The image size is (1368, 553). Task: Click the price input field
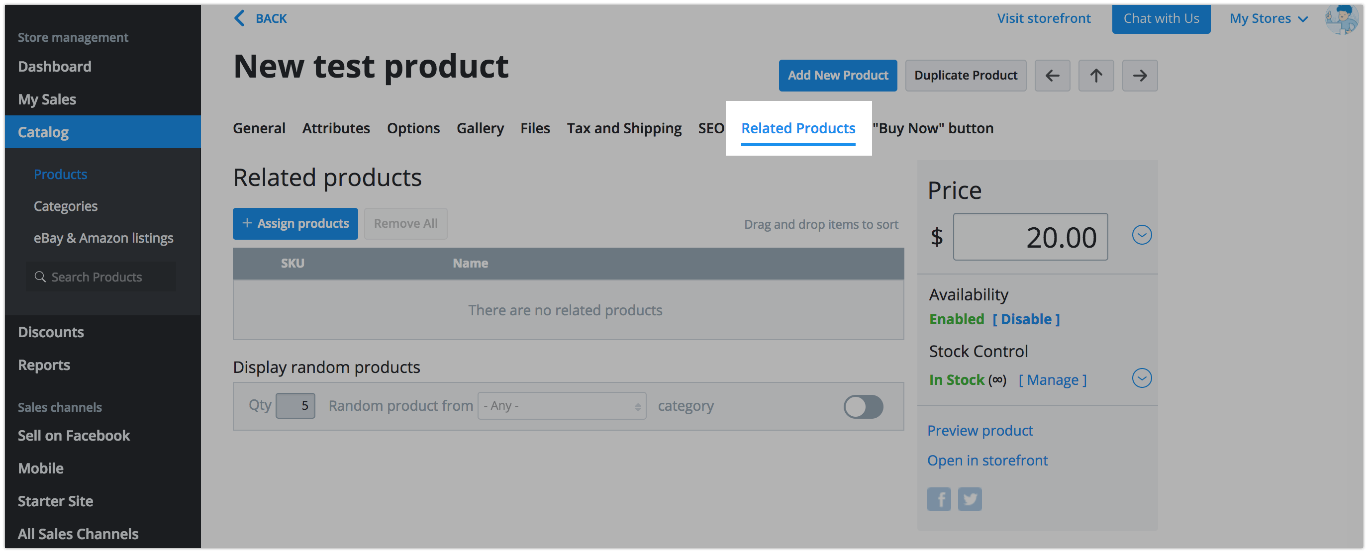(x=1030, y=237)
